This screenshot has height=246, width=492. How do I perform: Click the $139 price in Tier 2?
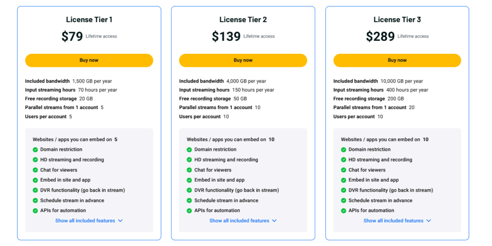coord(226,37)
